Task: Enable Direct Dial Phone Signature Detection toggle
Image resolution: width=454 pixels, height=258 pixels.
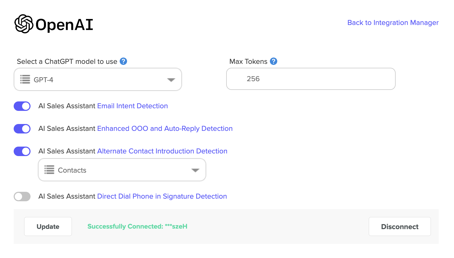Action: (x=22, y=197)
